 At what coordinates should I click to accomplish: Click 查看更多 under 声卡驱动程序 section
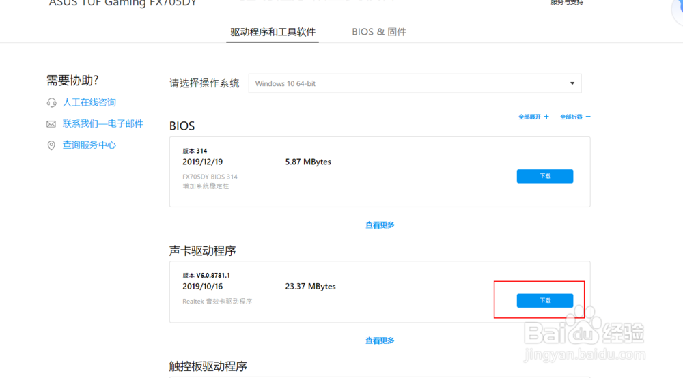click(380, 340)
